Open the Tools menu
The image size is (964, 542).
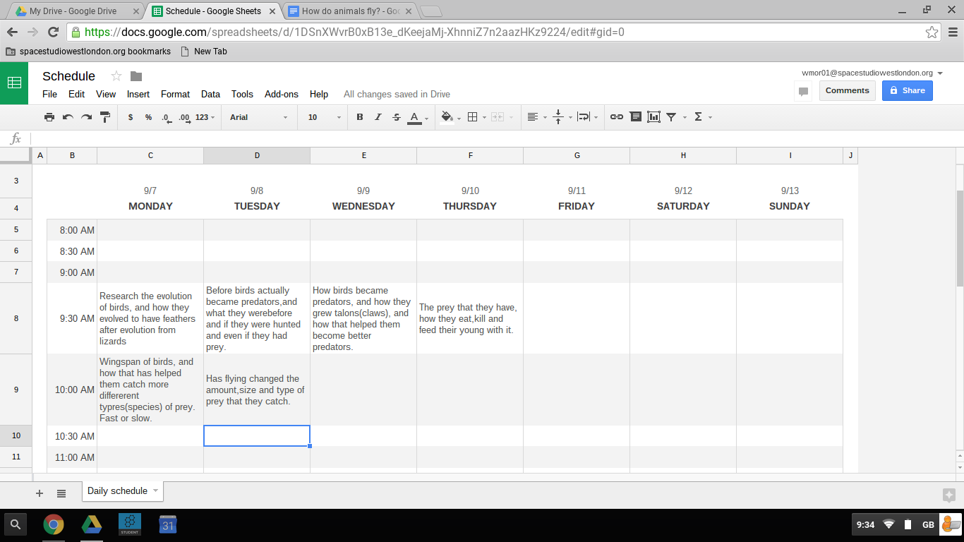242,94
